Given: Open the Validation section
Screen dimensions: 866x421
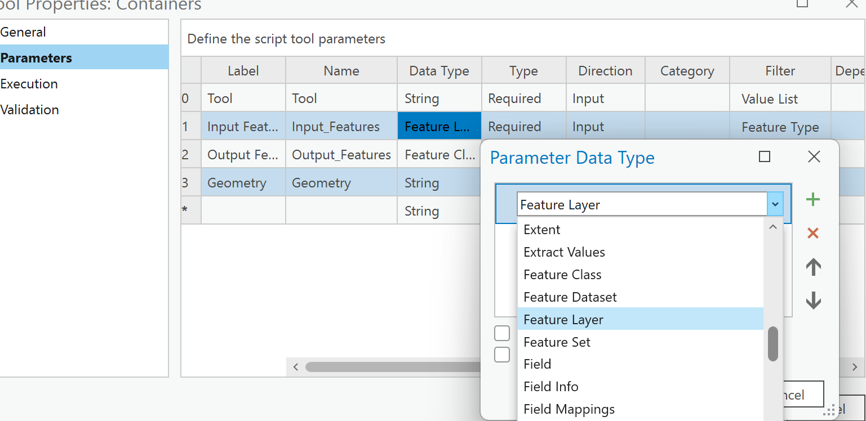Looking at the screenshot, I should pyautogui.click(x=30, y=110).
